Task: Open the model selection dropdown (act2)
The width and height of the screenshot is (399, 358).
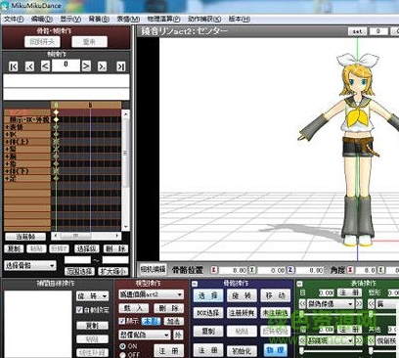Action: (x=151, y=294)
